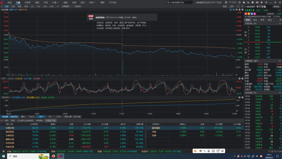Switch to the 自选 menu tab
Viewport: 282px width, 159px height.
click(10, 3)
